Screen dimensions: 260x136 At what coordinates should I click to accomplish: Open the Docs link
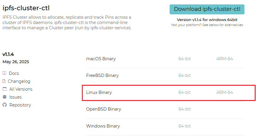pyautogui.click(x=14, y=73)
